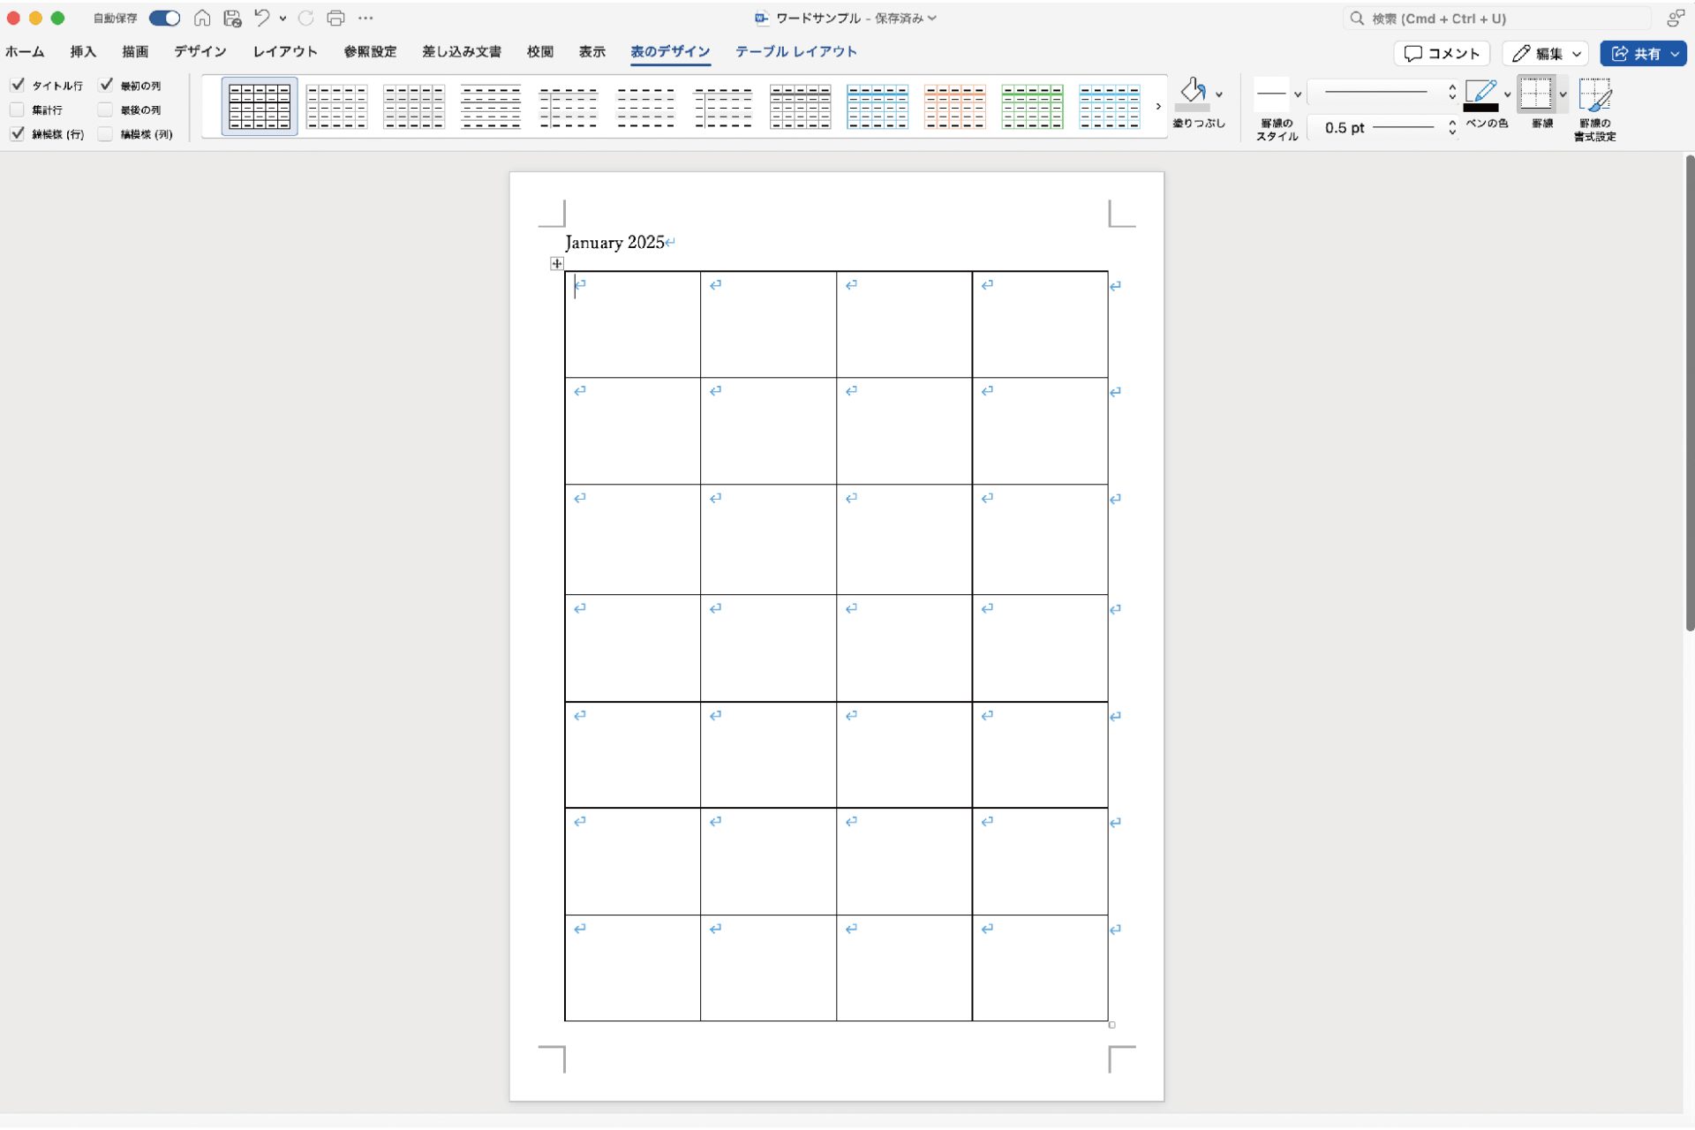
Task: Click the print icon
Action: (335, 18)
